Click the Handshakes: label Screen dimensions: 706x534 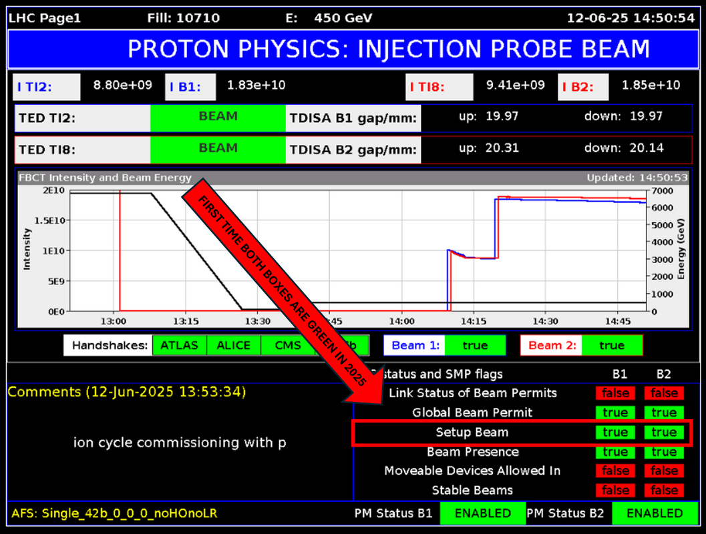click(110, 346)
